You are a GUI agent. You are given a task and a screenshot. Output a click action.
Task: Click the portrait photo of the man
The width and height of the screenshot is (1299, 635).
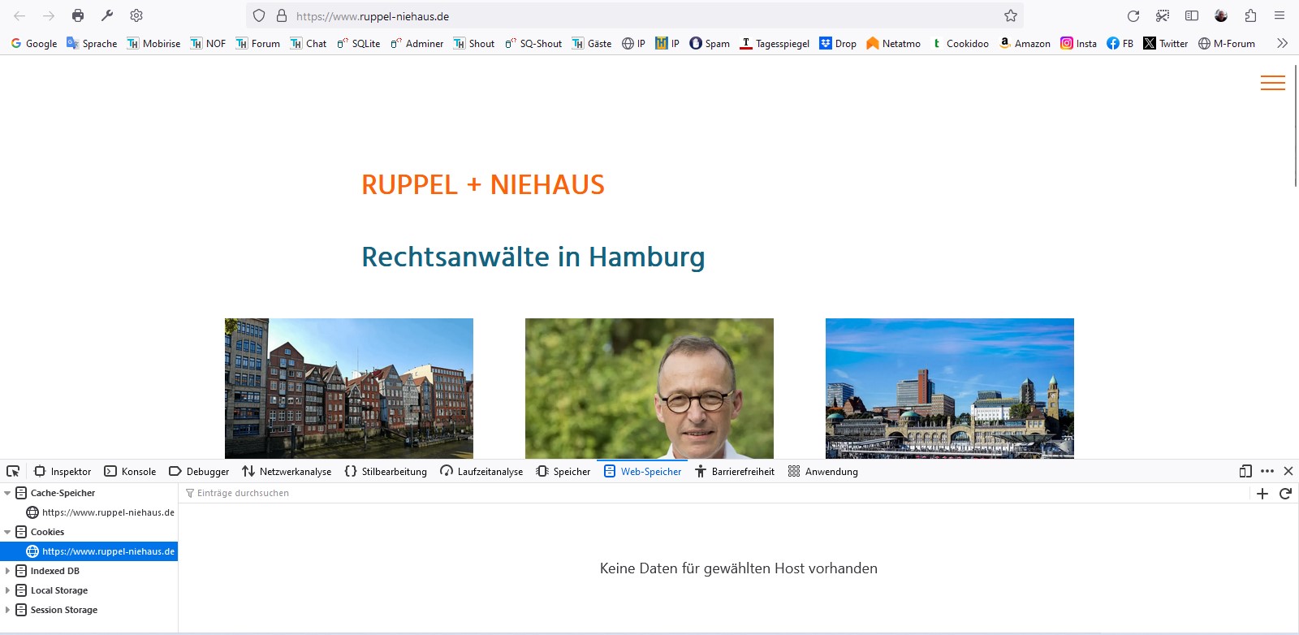coord(649,388)
